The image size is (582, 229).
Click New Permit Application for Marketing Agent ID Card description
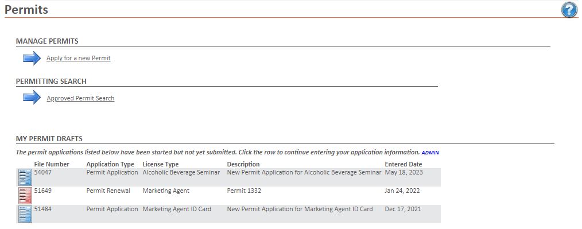point(300,209)
